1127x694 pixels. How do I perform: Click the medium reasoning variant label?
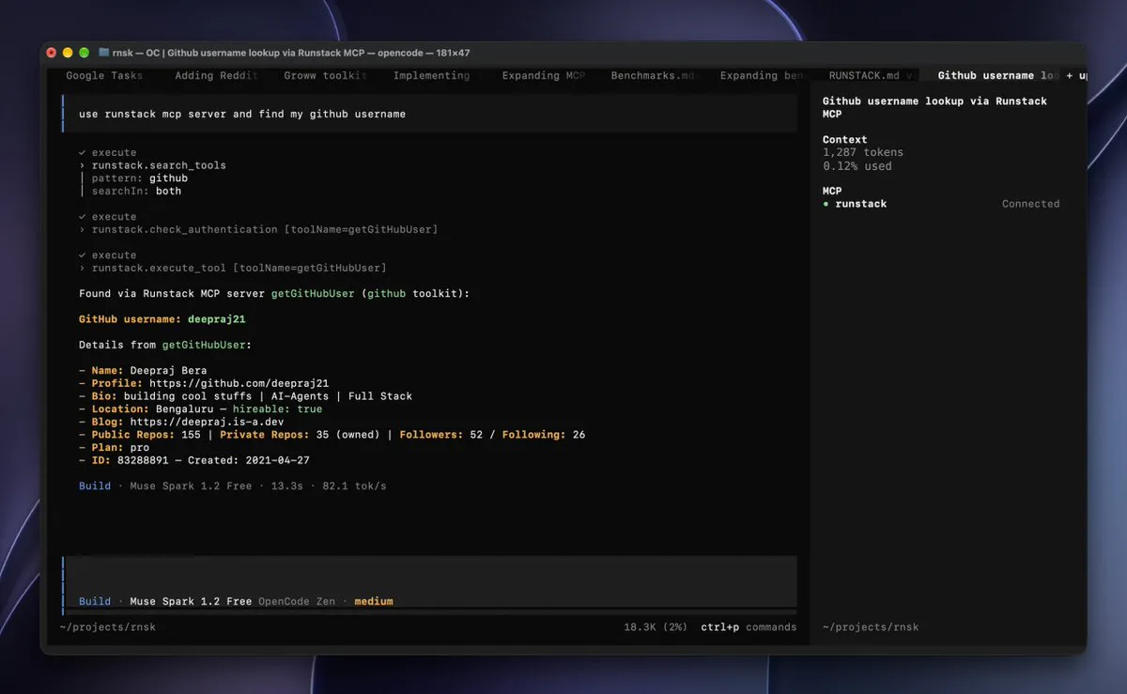[374, 601]
